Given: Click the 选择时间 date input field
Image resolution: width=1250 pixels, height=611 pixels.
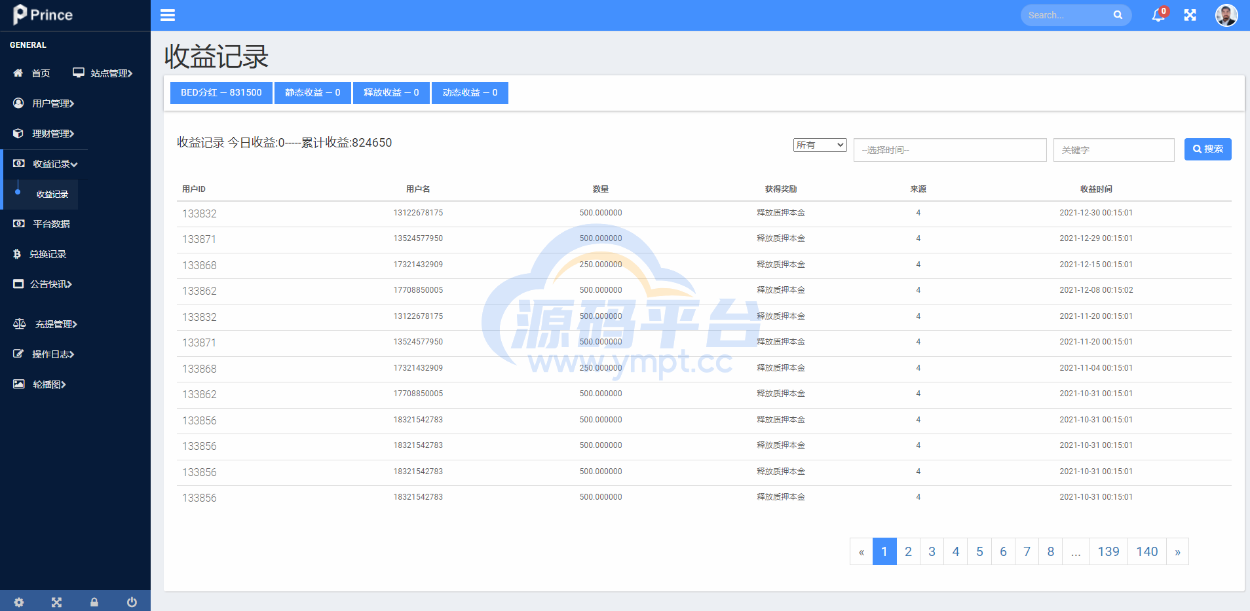Looking at the screenshot, I should (949, 150).
